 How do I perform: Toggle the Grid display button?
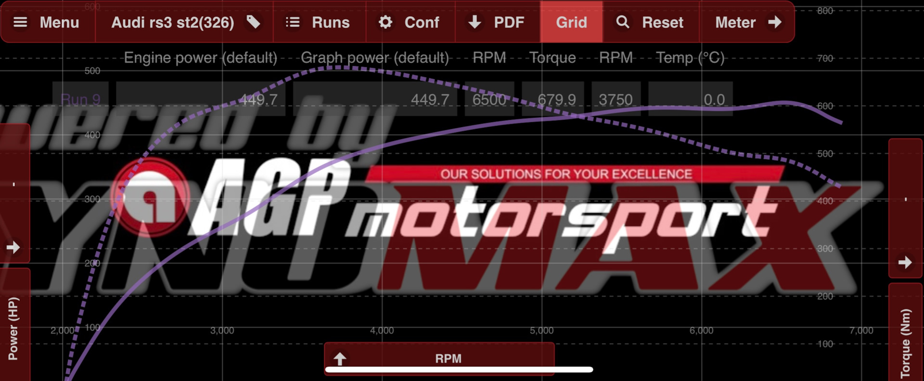coord(571,22)
